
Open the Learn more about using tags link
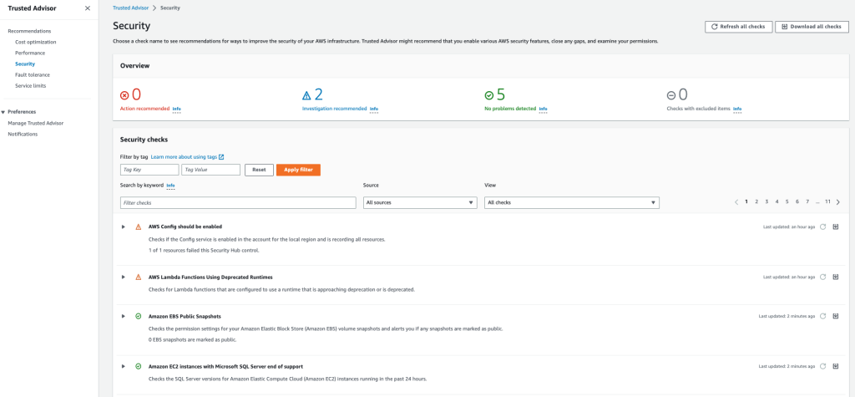[188, 157]
